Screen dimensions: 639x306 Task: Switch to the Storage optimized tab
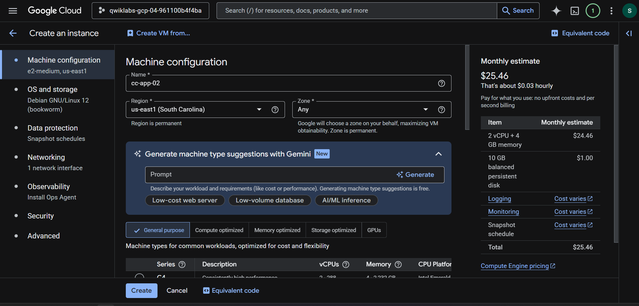[334, 230]
